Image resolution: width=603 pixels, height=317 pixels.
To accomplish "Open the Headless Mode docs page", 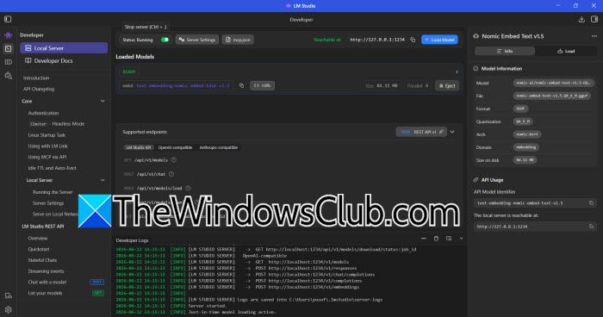I will 57,124.
